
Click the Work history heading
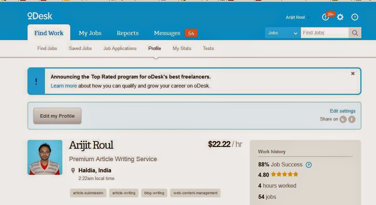coord(272,151)
